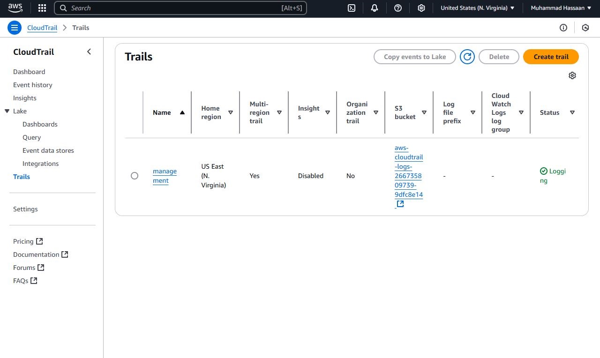Click the Forums external link icon
The height and width of the screenshot is (358, 600).
click(x=41, y=268)
